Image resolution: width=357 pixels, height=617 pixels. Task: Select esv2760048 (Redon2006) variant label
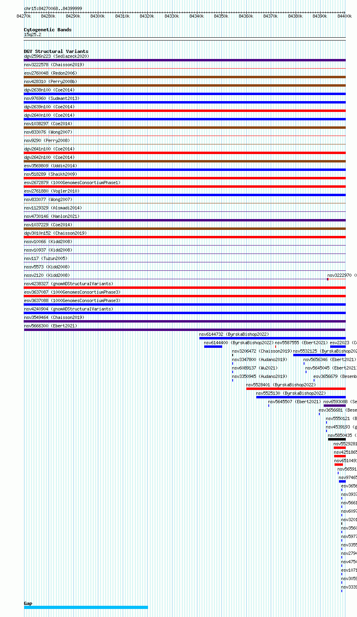point(51,73)
